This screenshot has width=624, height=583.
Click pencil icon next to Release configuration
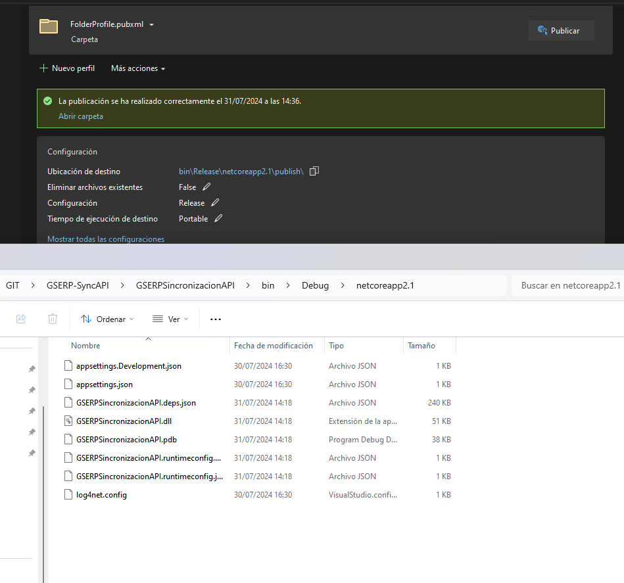pos(215,203)
